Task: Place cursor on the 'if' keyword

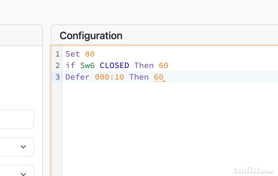Action: click(70, 65)
